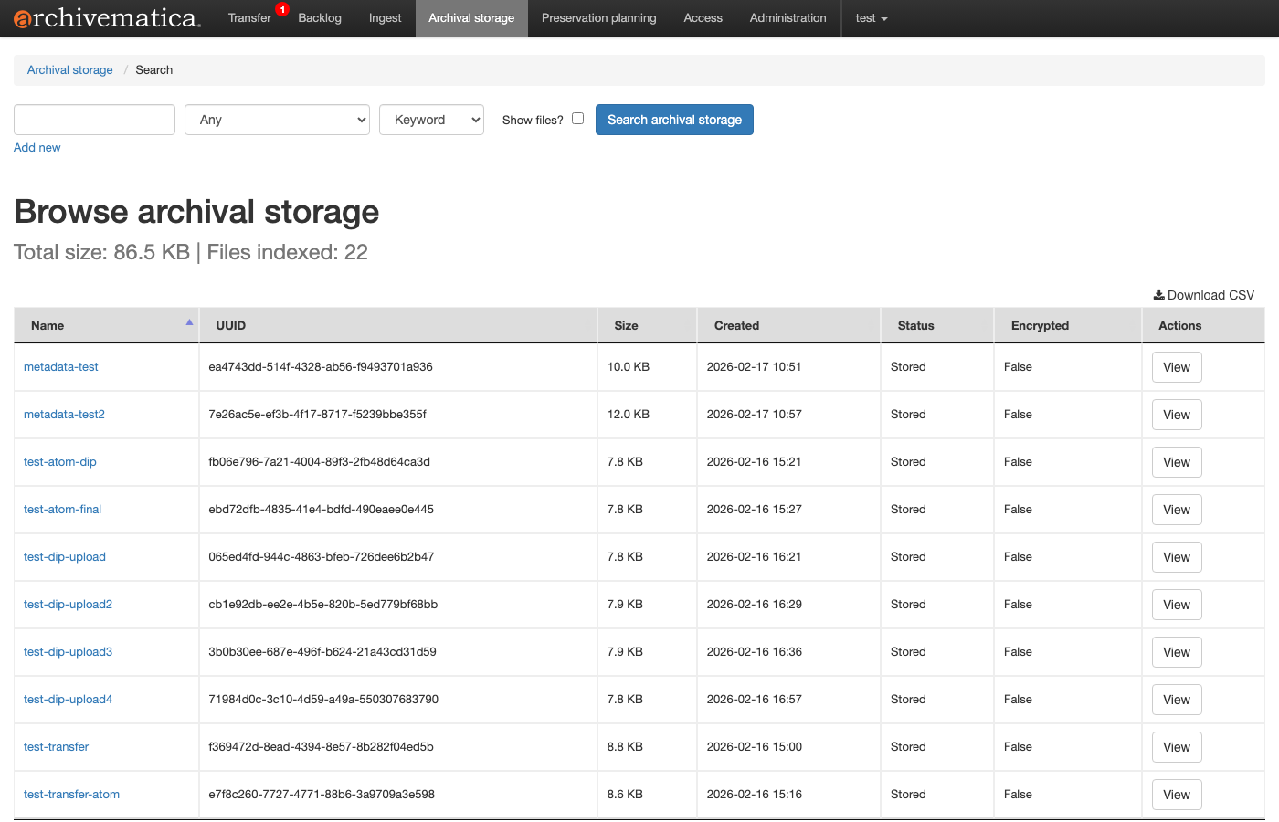The image size is (1279, 822).
Task: View the metadata-test2 row
Action: (1177, 415)
